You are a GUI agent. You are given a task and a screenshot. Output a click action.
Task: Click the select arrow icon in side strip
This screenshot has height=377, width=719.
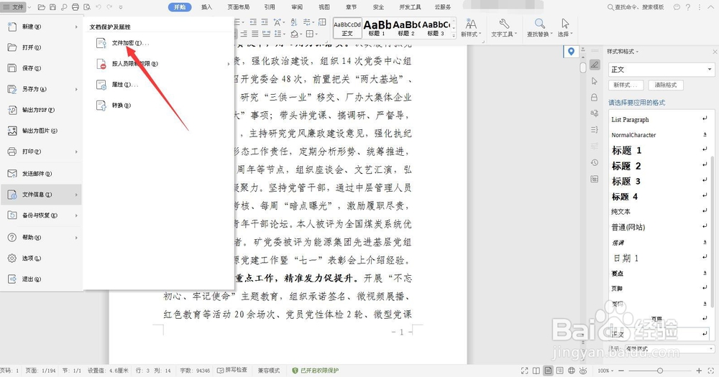tap(595, 81)
